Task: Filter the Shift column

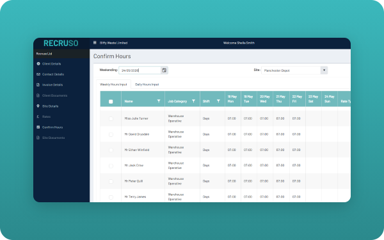Action: click(218, 101)
